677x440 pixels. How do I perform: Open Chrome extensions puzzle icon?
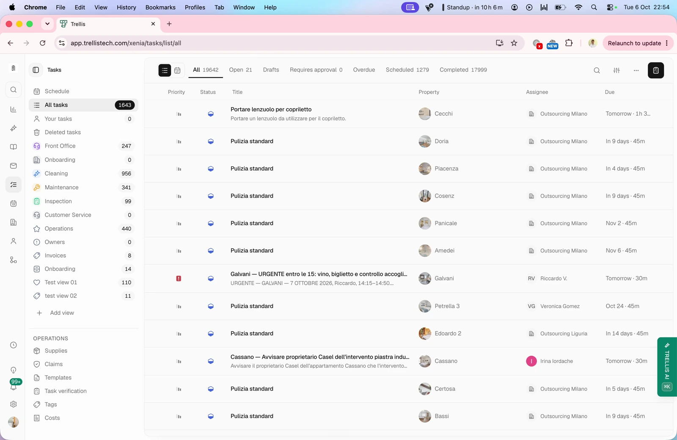point(569,43)
